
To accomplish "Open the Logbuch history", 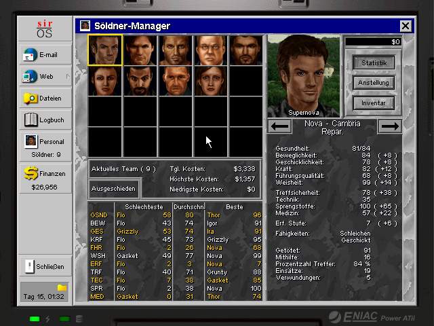I will 31,120.
